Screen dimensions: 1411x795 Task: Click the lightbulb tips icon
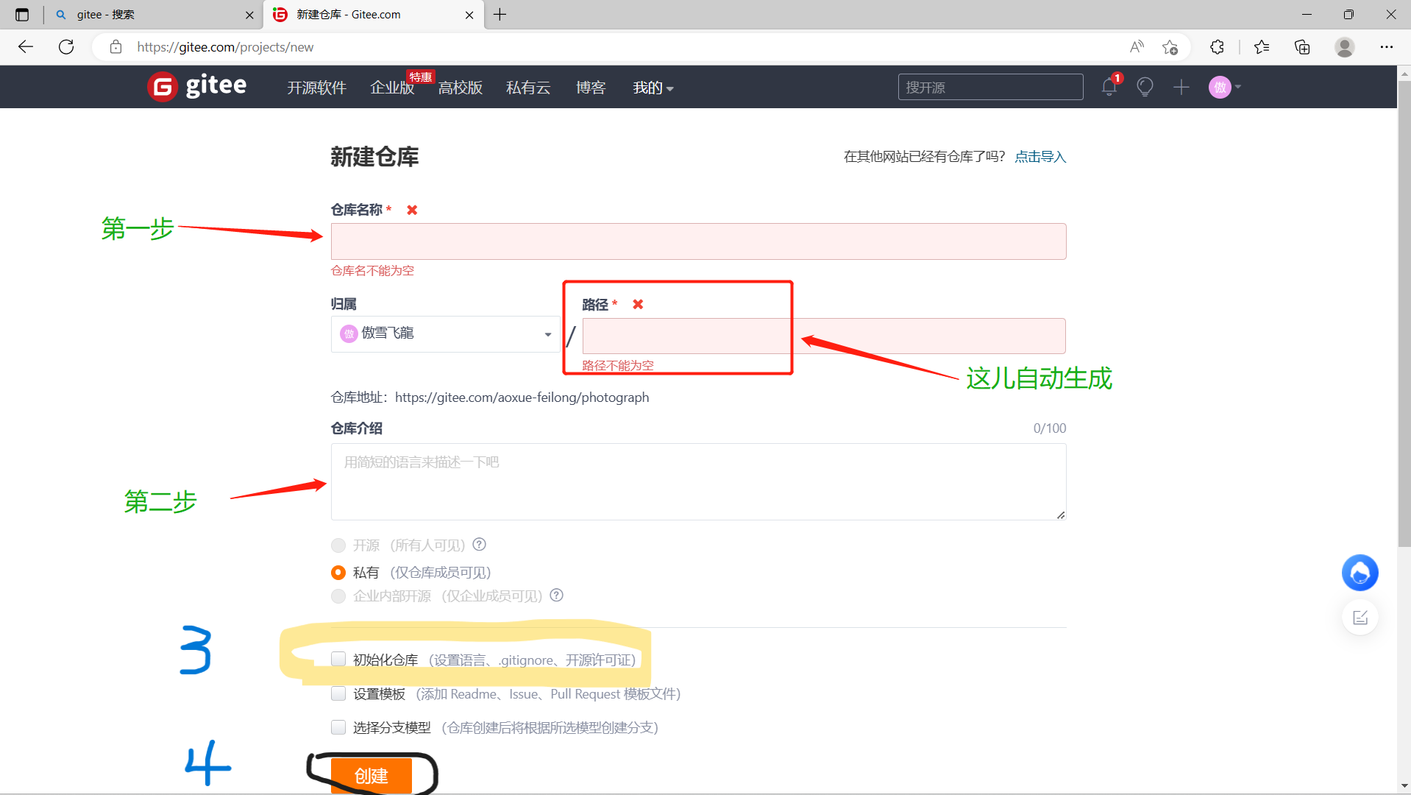click(1145, 87)
